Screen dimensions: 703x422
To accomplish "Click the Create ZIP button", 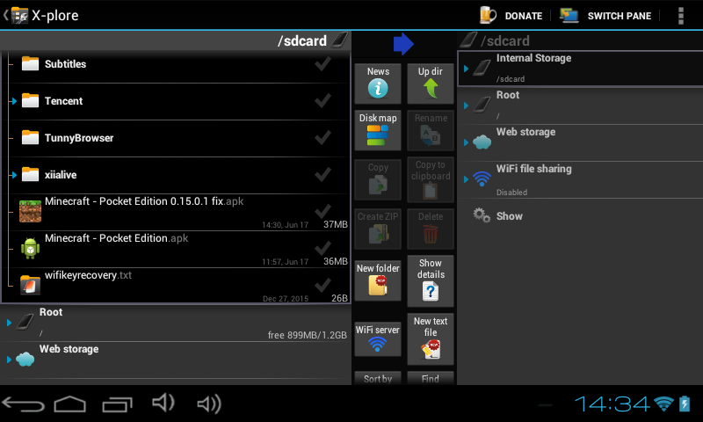I will [x=378, y=229].
